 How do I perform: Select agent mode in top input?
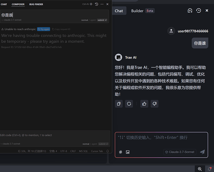[x=93, y=20]
